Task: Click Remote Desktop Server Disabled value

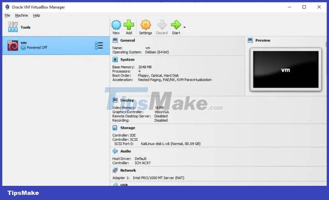Action: click(x=161, y=116)
